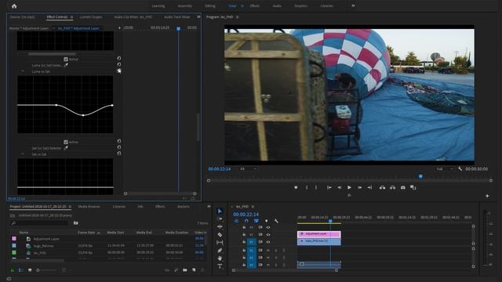Toggle track lock on V3
502x282 pixels.
click(244, 227)
